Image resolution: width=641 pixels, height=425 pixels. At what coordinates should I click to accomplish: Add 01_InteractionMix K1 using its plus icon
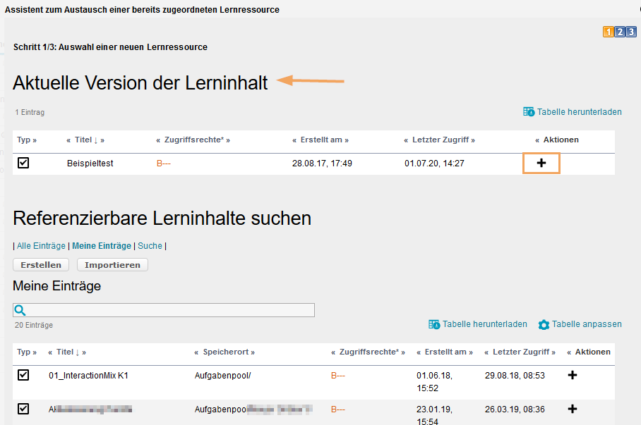572,375
